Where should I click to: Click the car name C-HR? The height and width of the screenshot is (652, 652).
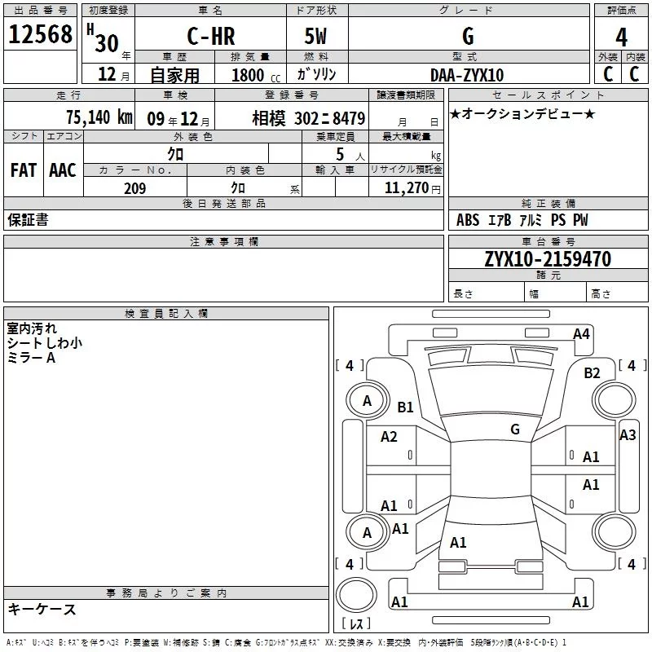[211, 36]
